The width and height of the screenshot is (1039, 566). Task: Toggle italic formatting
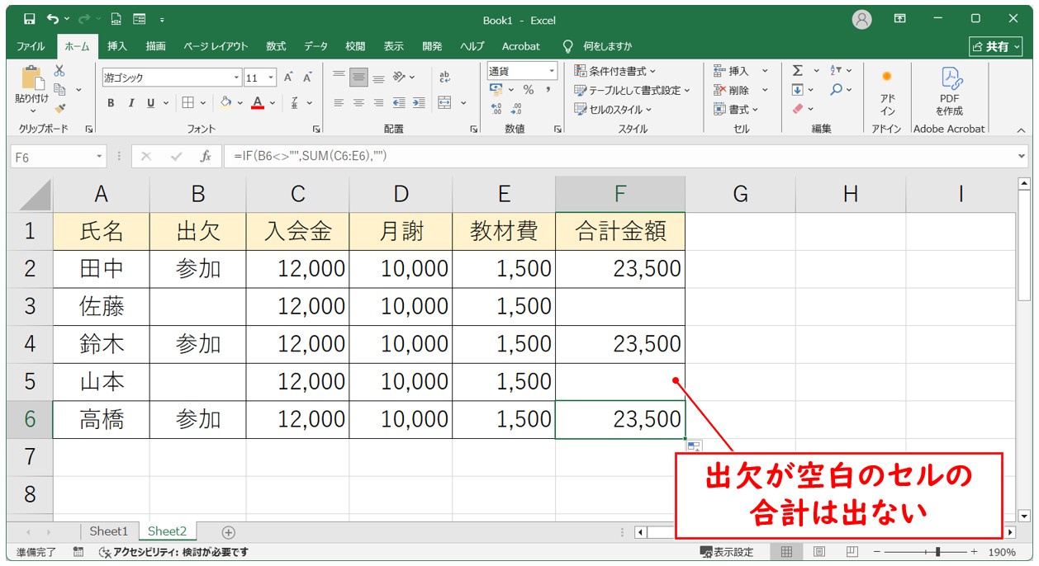point(130,103)
